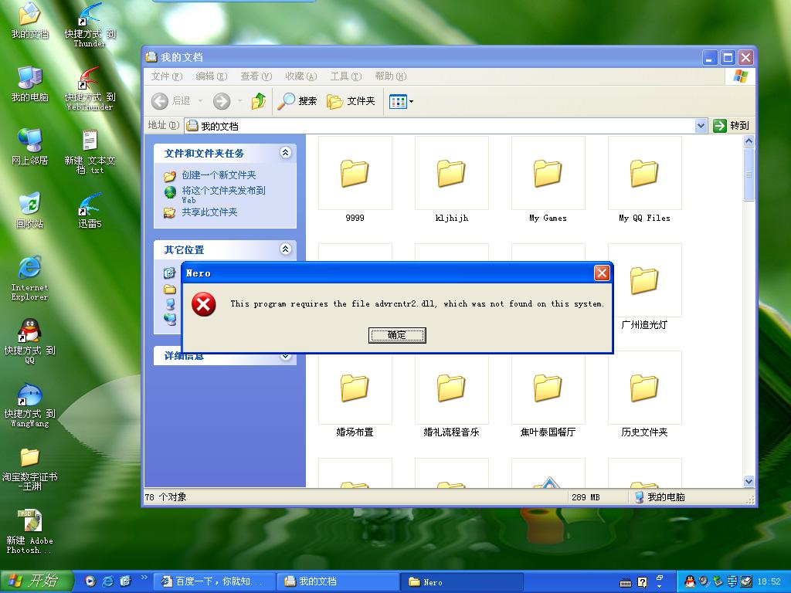
Task: Click the WebThunder shortcut desktop icon
Action: 90,88
